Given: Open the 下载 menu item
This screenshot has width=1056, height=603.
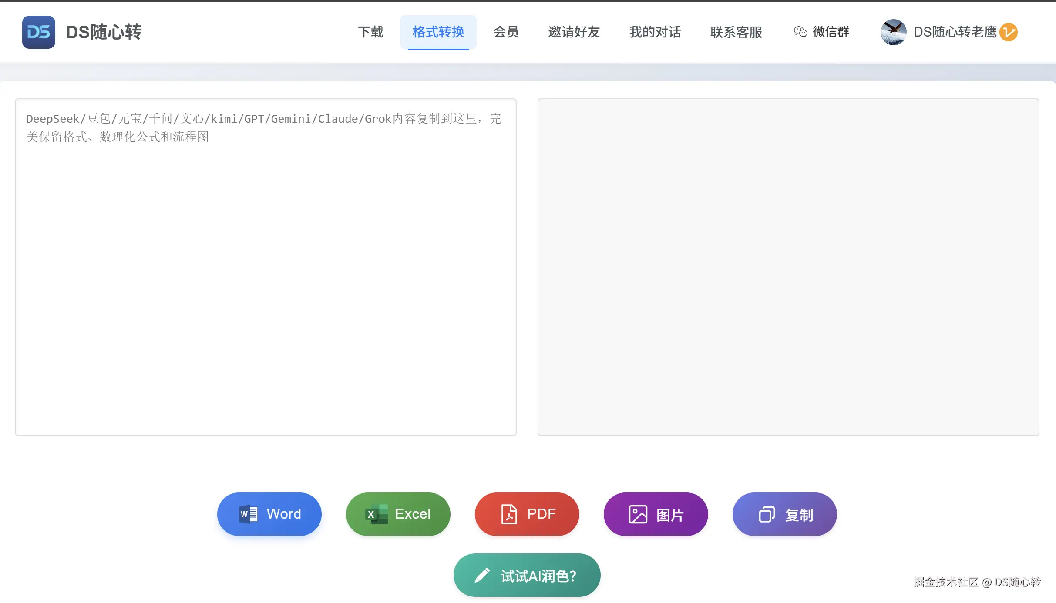Looking at the screenshot, I should 370,32.
